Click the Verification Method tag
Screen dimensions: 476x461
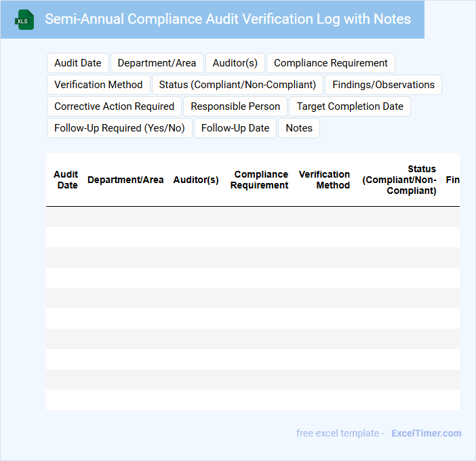click(x=98, y=85)
